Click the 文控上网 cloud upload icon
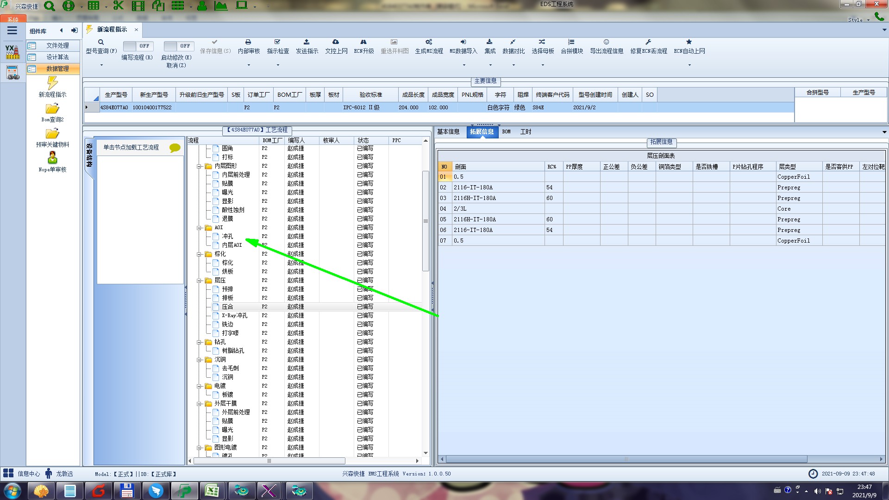The height and width of the screenshot is (500, 889). [336, 42]
